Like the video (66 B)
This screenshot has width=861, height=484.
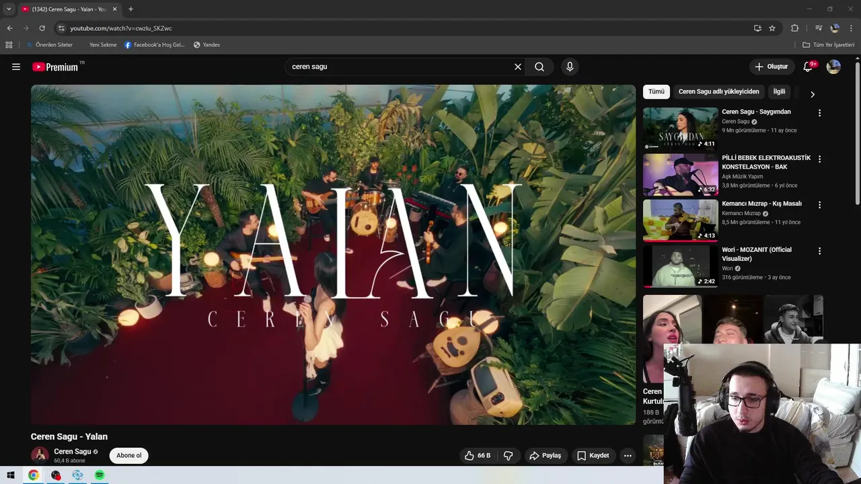[x=478, y=456]
